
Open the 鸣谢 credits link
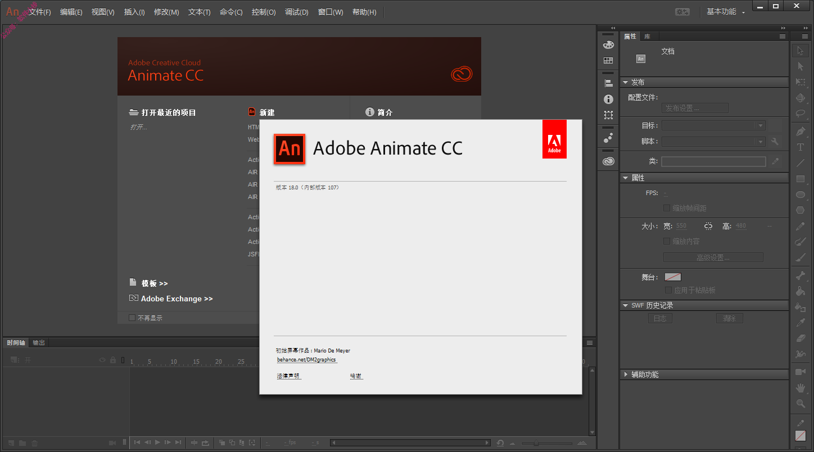[356, 376]
